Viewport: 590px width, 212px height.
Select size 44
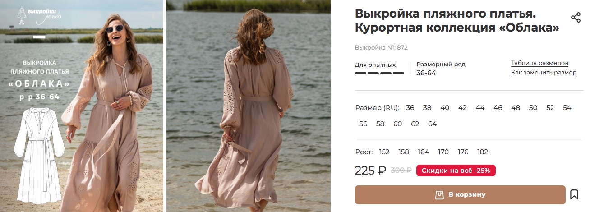(480, 108)
